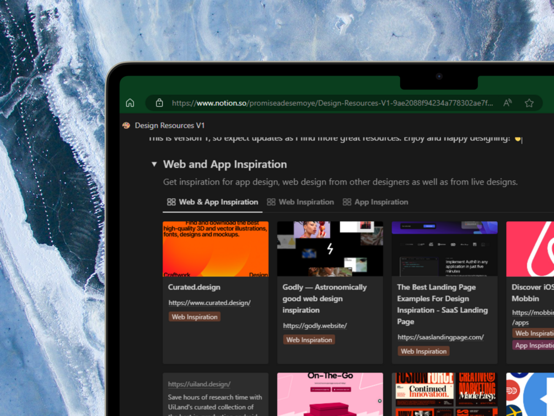
Task: Click Web Inspiration tag on Godly card
Action: tap(309, 340)
